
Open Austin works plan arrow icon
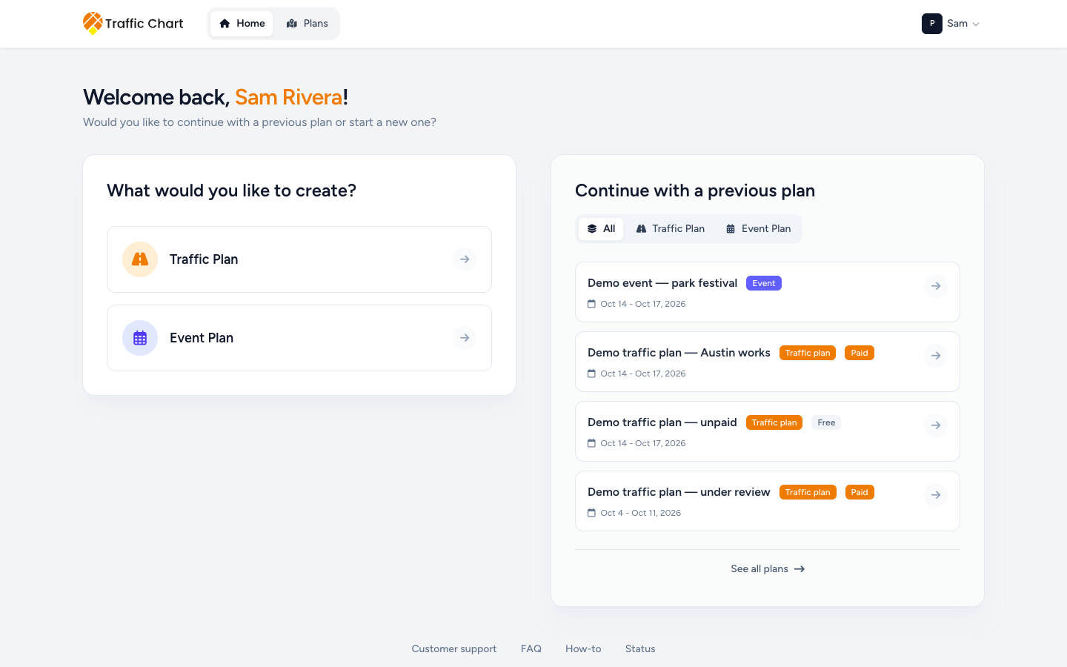tap(936, 356)
